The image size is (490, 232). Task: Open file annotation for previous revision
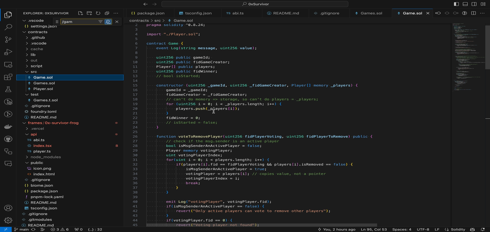coord(438,13)
